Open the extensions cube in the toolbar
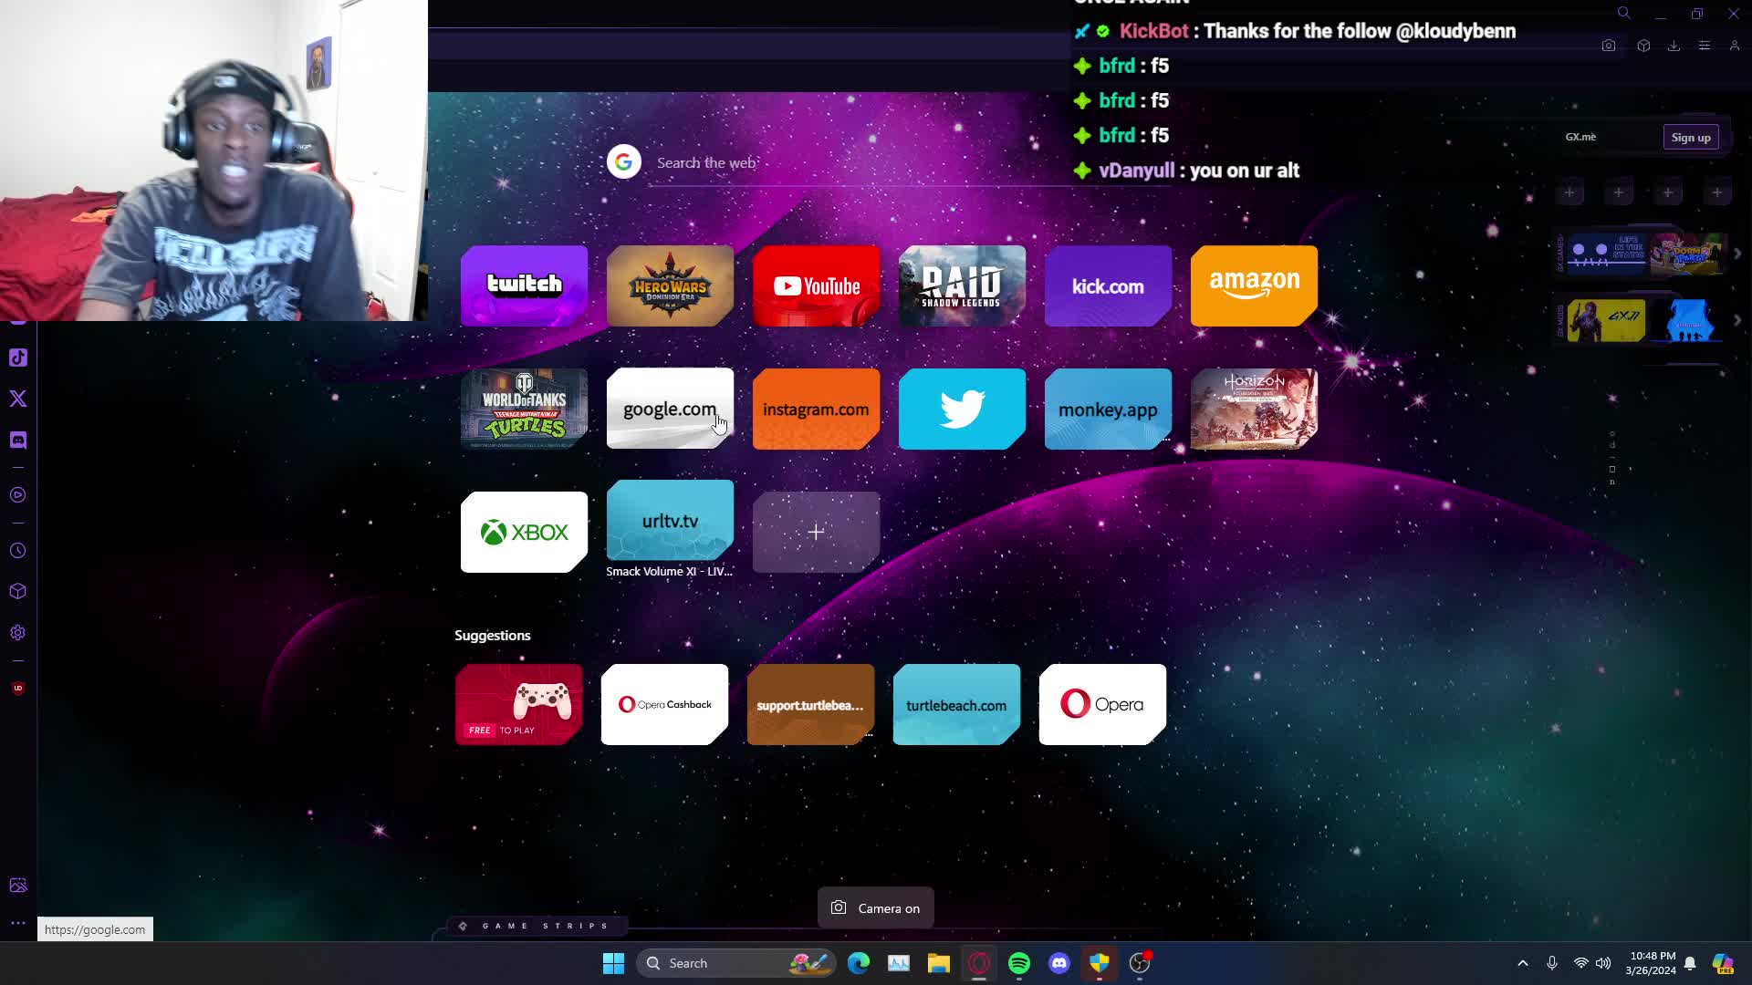This screenshot has height=985, width=1752. pos(1643,46)
